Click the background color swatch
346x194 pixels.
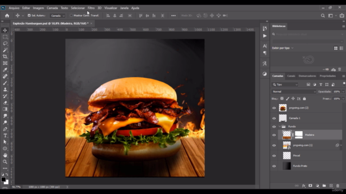tap(6, 182)
